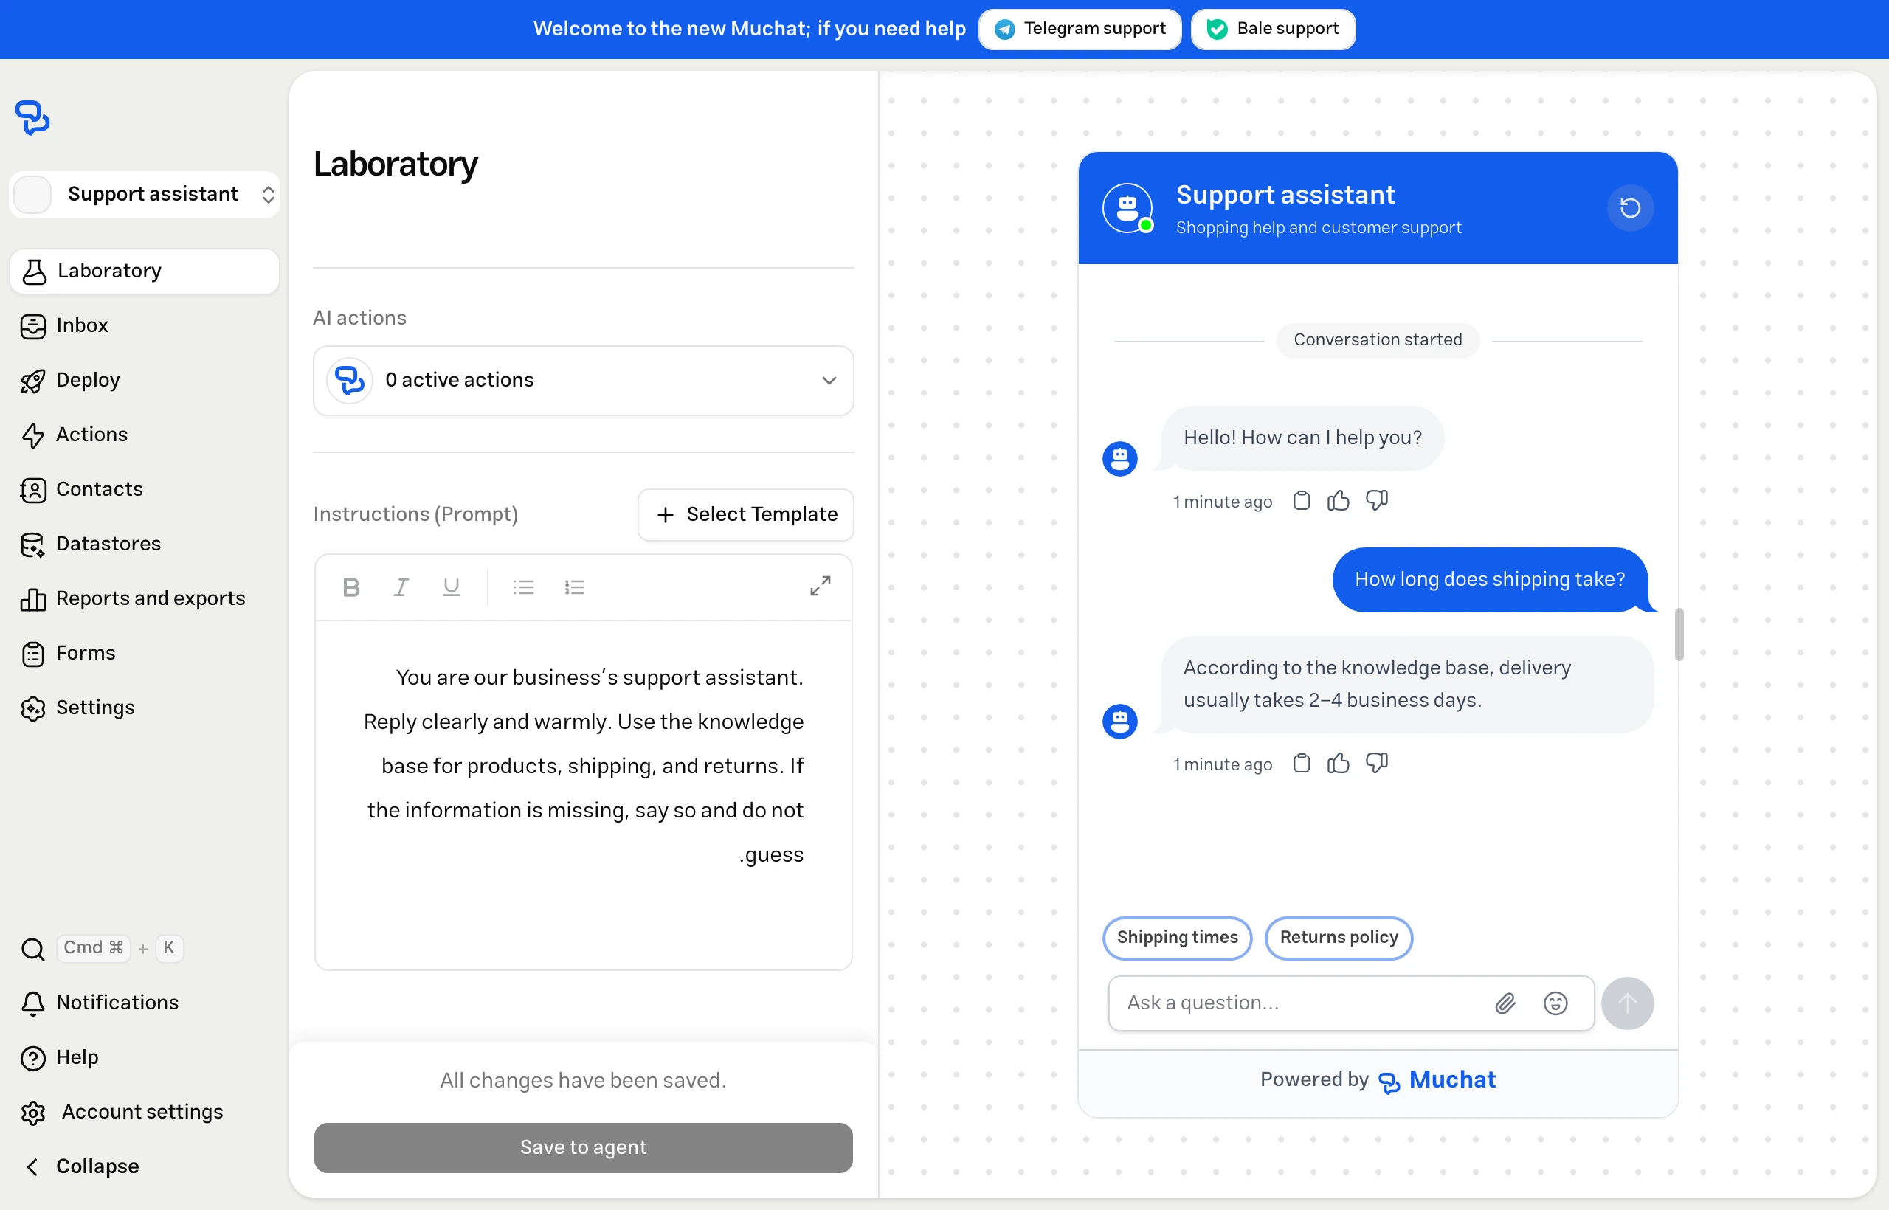The image size is (1889, 1210).
Task: Choose the Returns policy suggestion chip
Action: [1339, 937]
